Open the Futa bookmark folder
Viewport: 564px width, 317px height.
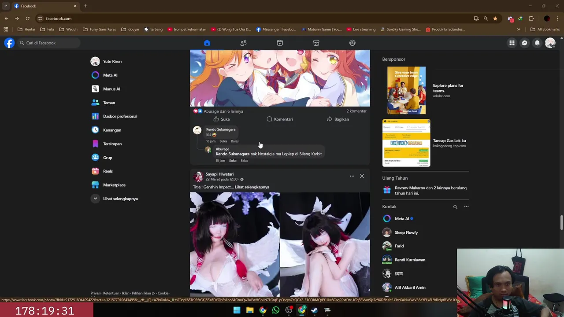pyautogui.click(x=47, y=29)
